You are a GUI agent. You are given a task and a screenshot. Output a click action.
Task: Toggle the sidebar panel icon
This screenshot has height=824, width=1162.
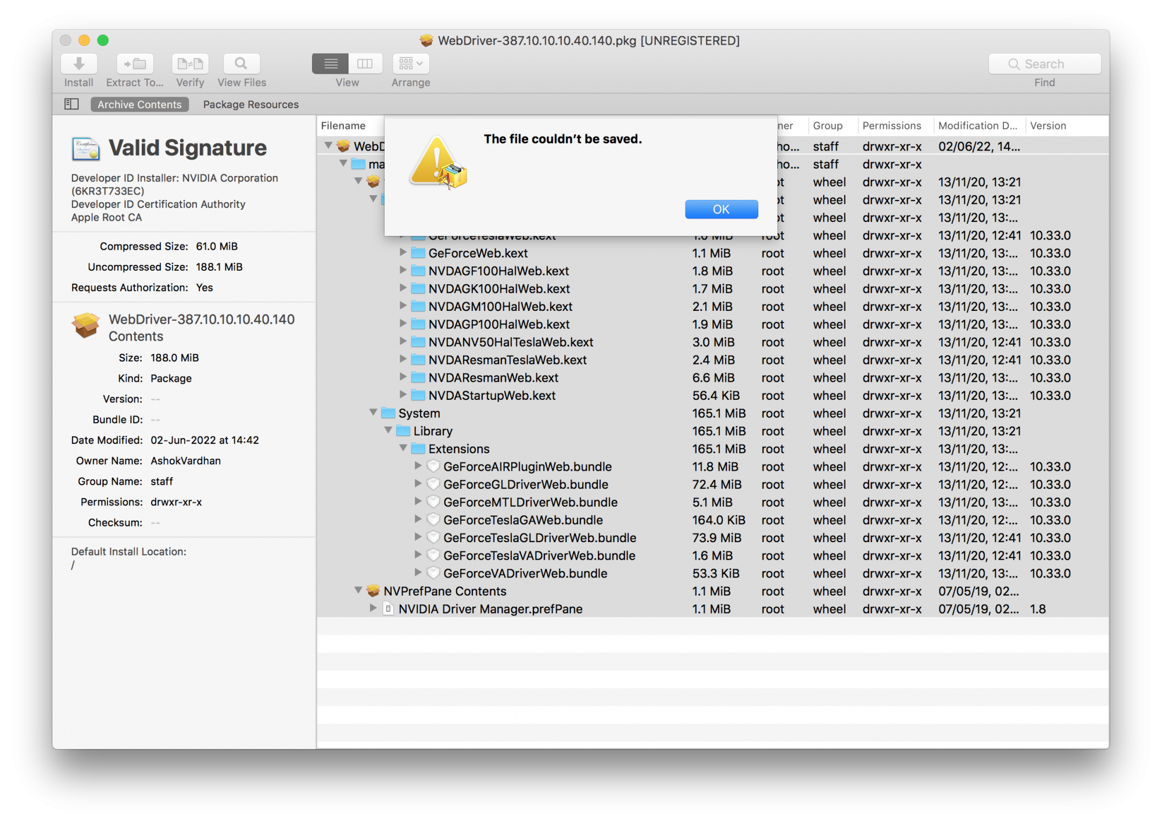click(71, 104)
